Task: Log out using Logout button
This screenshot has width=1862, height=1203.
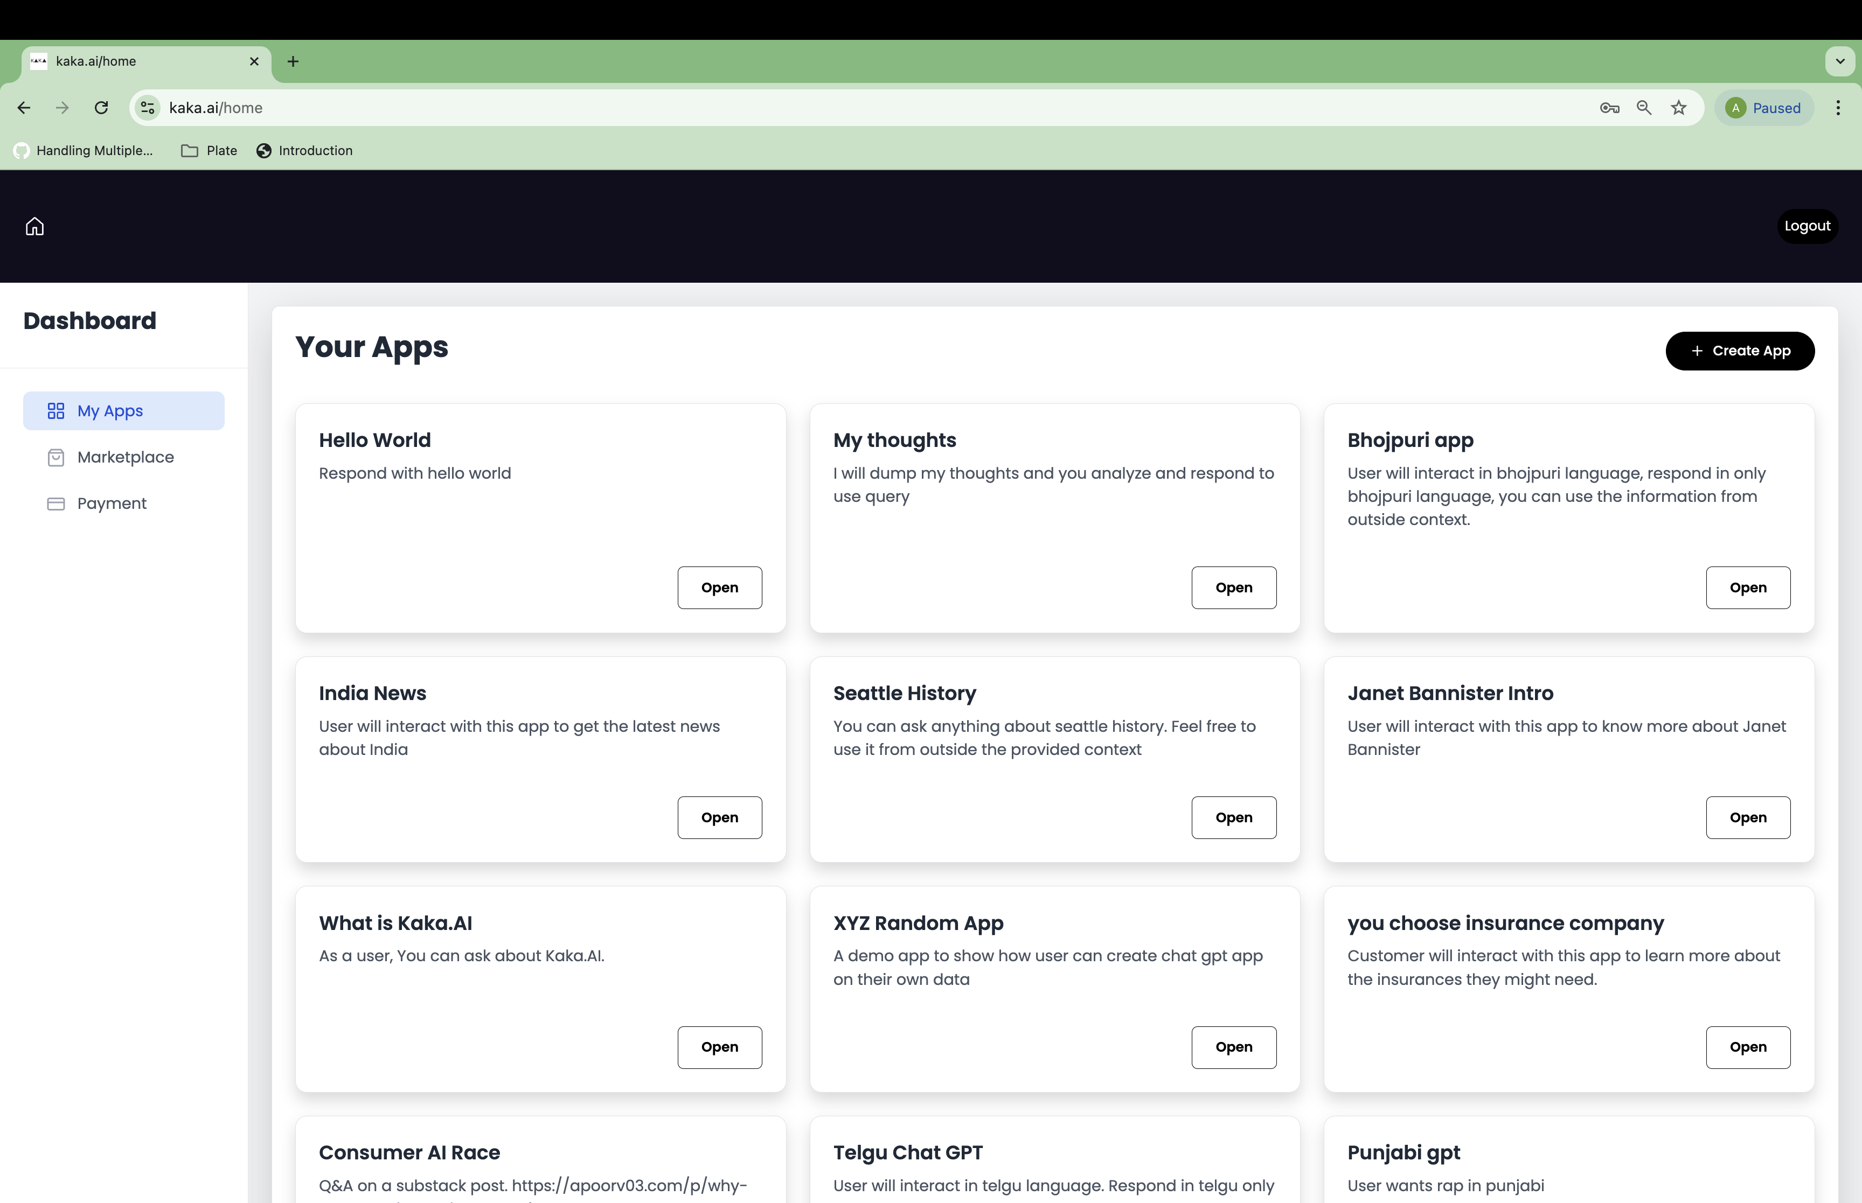Action: pos(1807,226)
